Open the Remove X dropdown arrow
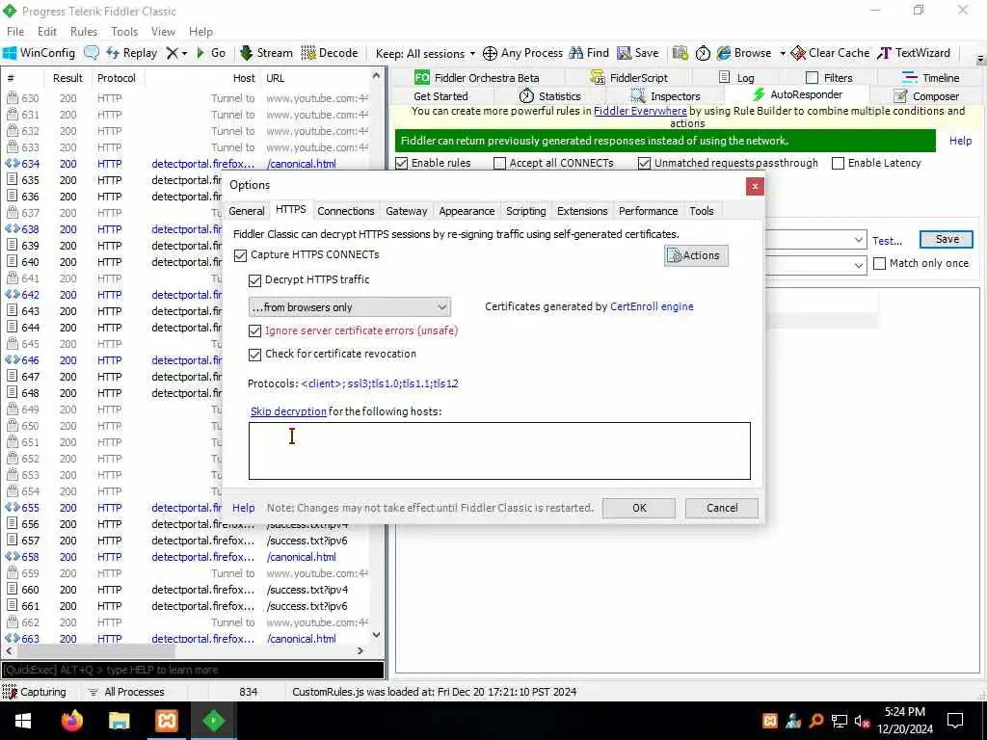Screen dimensions: 987x740 184,54
